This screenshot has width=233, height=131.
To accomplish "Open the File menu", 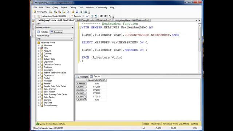I will 35,7.
